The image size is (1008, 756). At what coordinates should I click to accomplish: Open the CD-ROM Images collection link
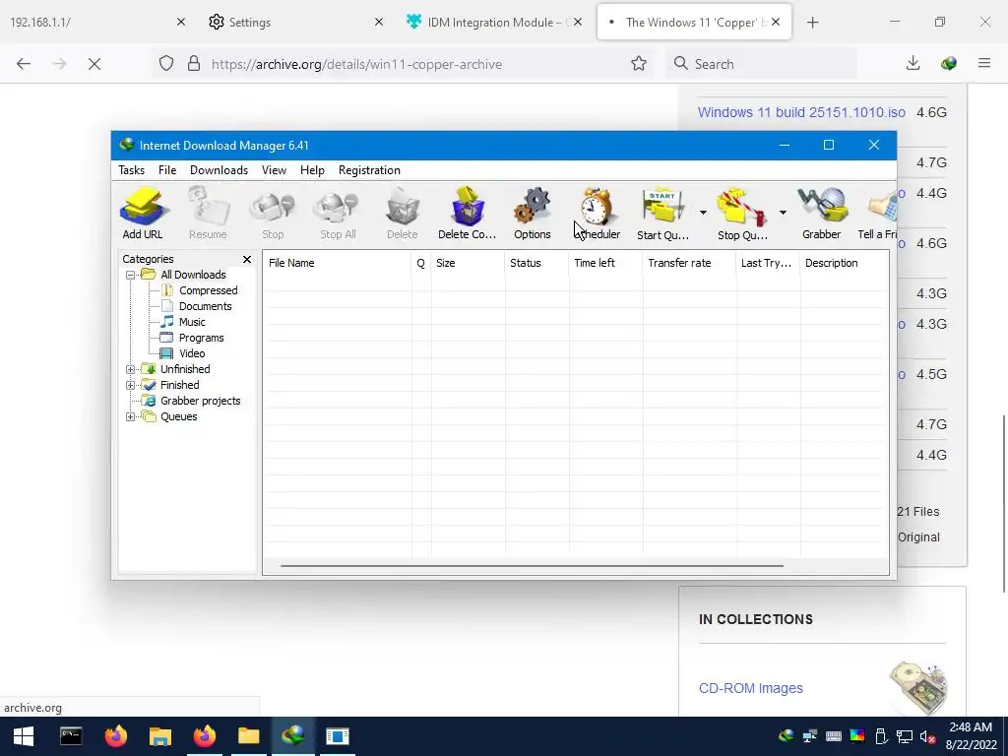point(751,688)
